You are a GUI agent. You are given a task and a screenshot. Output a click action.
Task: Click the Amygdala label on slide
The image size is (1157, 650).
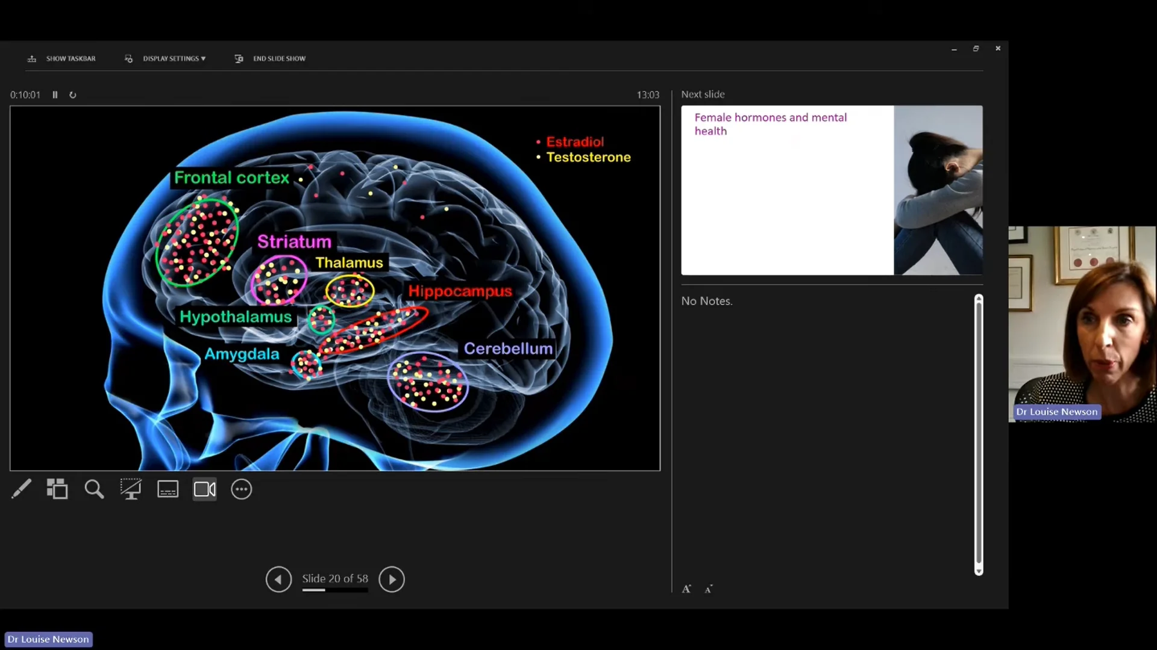242,354
